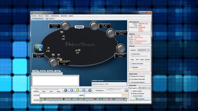The height and width of the screenshot is (111, 198).
Task: Switch to the Reproductor tab
Action: point(38,18)
